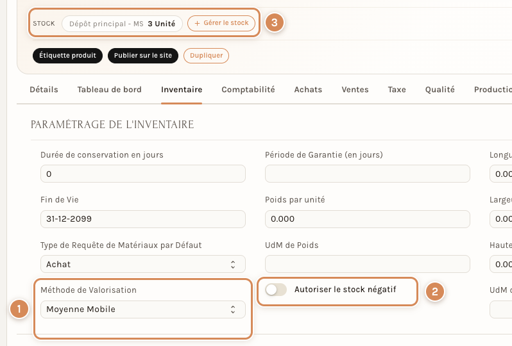Click the Fin de Vie date field
Image resolution: width=512 pixels, height=346 pixels.
click(143, 219)
